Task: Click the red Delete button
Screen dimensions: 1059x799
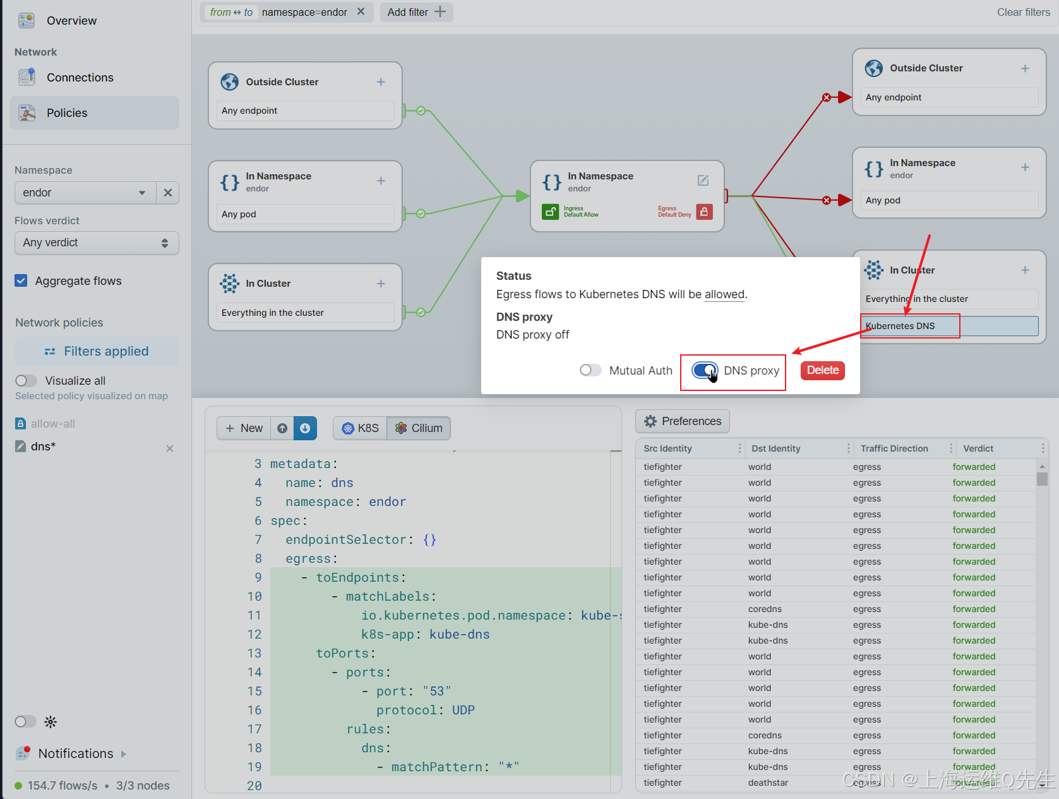Action: [822, 370]
